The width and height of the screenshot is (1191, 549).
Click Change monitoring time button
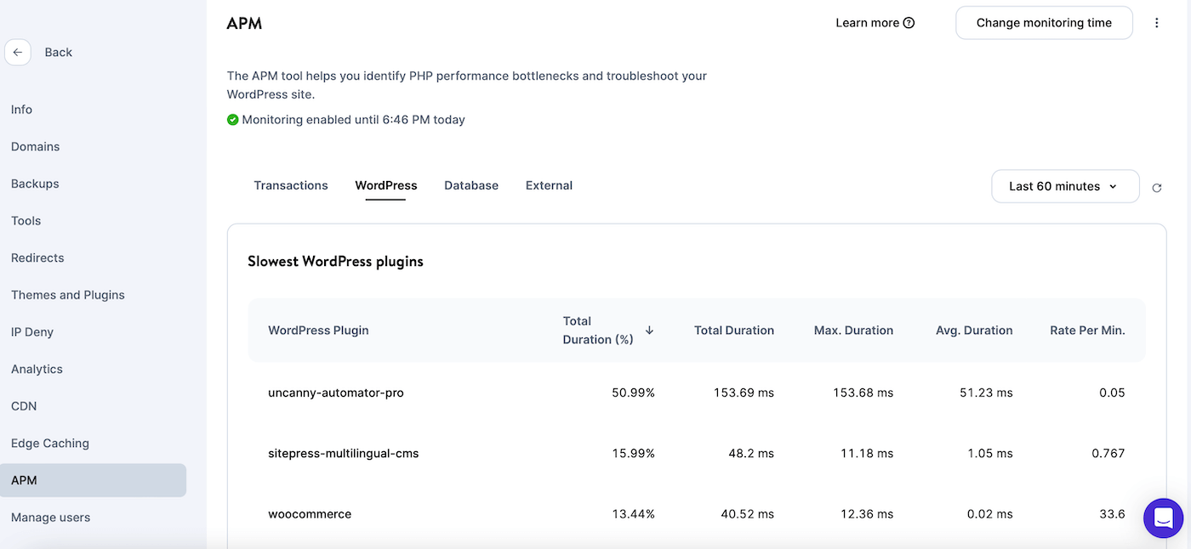(1043, 23)
